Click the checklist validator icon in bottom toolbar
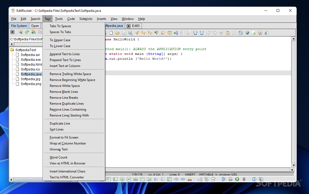The width and height of the screenshot is (309, 194). (213, 179)
